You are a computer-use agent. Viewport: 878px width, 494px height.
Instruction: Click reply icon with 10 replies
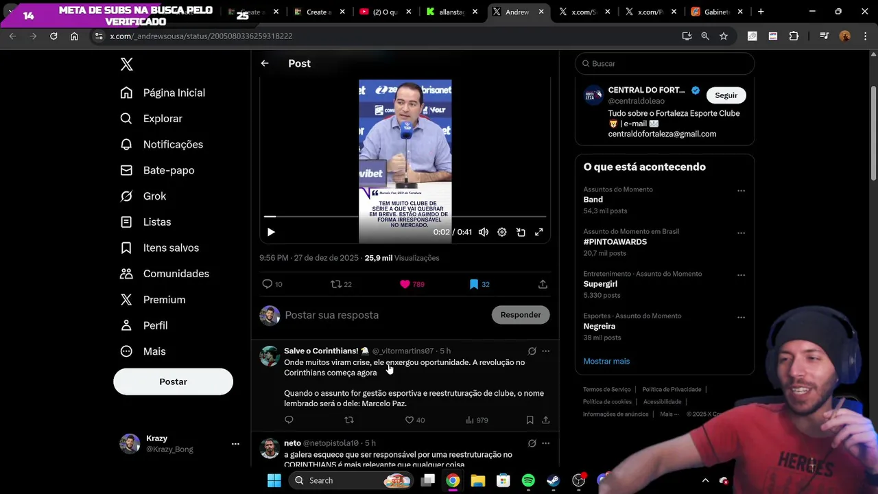(272, 284)
